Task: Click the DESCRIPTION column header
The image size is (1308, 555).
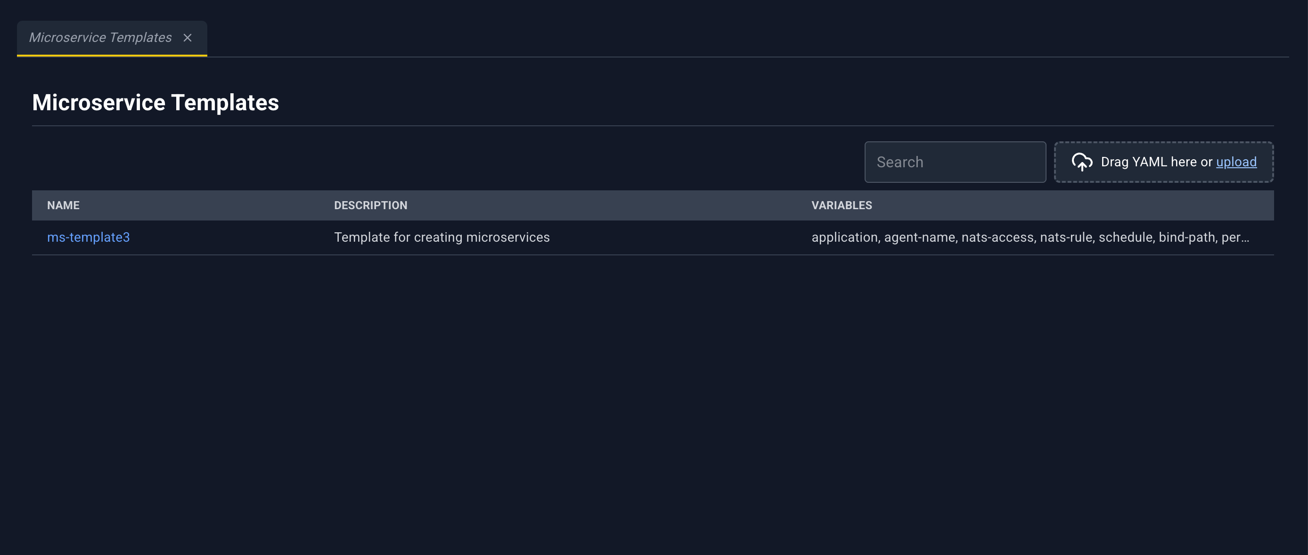Action: point(371,205)
